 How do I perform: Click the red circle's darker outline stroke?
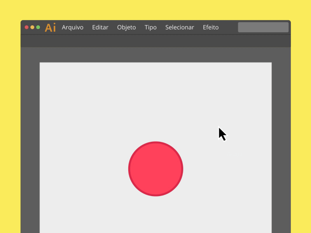(155, 142)
